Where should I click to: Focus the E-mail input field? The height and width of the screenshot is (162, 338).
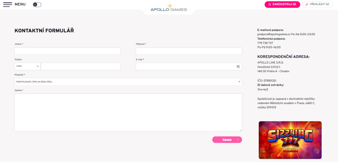pyautogui.click(x=189, y=66)
